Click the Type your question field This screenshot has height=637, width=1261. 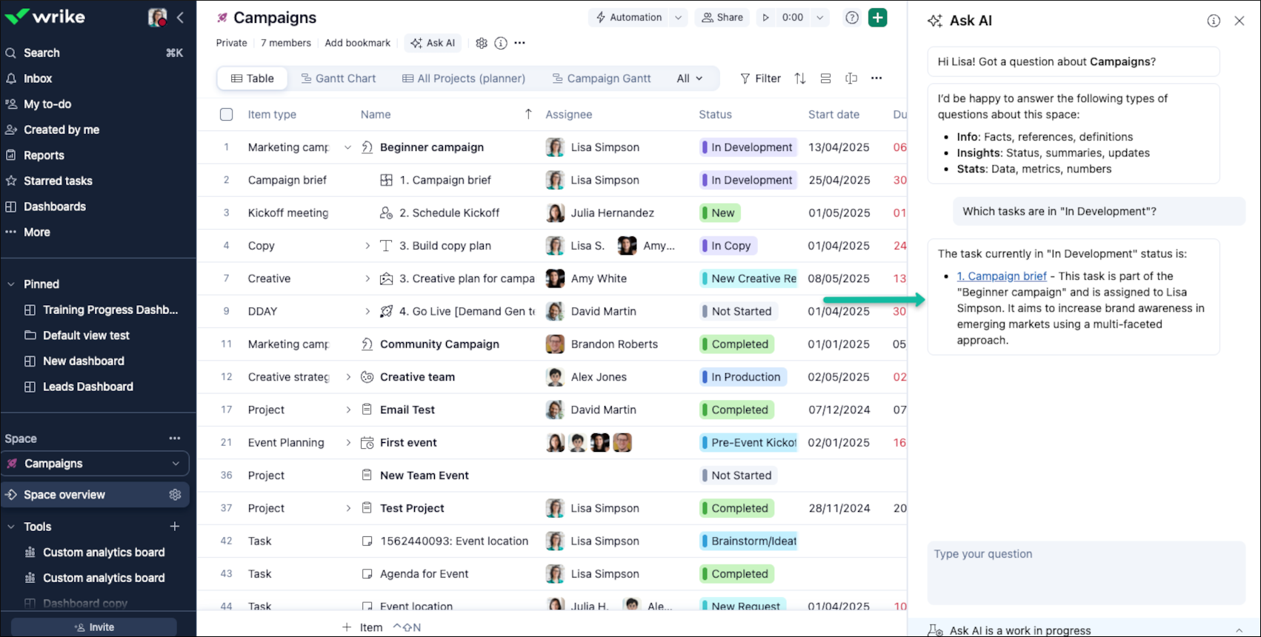point(1085,573)
